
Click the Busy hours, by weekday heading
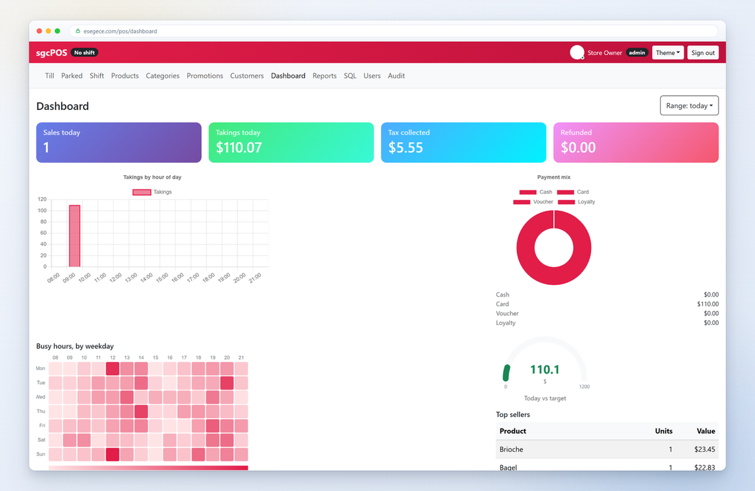coord(75,346)
